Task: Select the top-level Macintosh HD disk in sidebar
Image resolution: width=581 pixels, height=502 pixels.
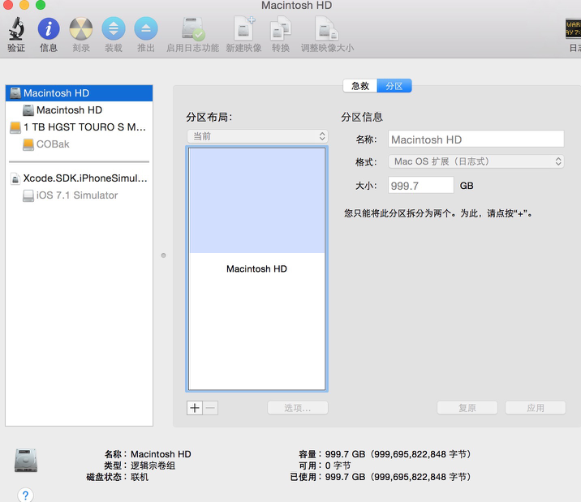Action: [x=79, y=93]
